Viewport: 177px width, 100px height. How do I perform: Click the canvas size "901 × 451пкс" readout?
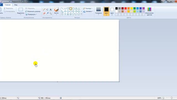(46, 98)
